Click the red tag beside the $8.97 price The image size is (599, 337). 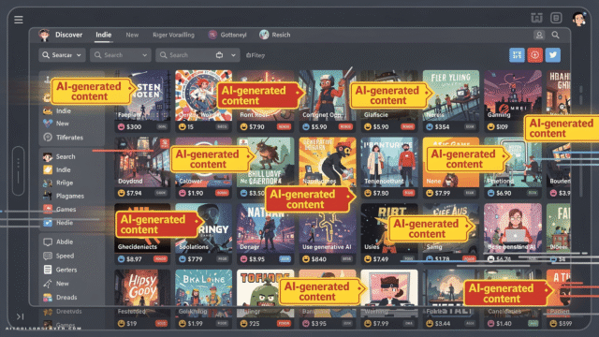[x=160, y=259]
